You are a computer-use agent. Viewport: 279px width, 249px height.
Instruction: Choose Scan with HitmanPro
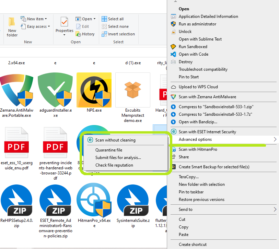223,149
